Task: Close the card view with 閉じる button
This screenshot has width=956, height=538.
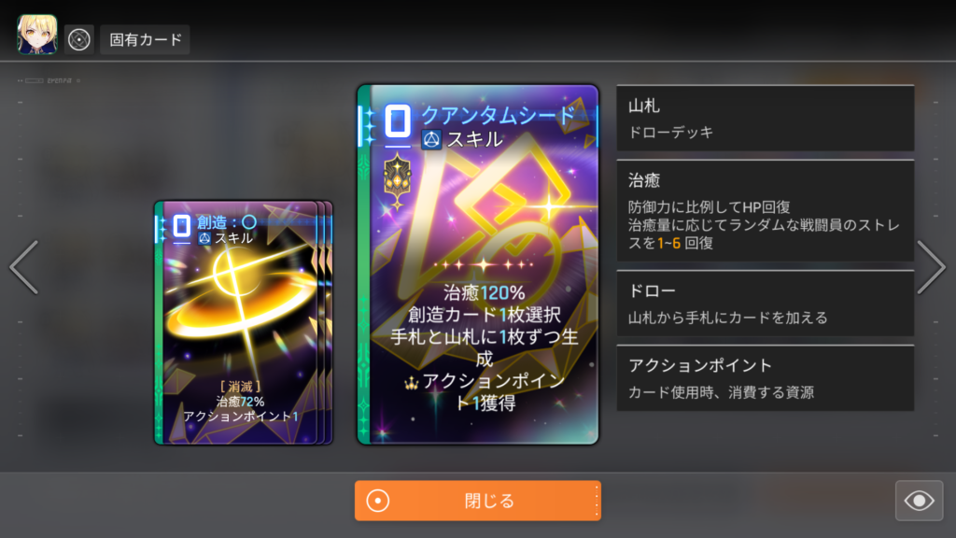Action: click(478, 501)
